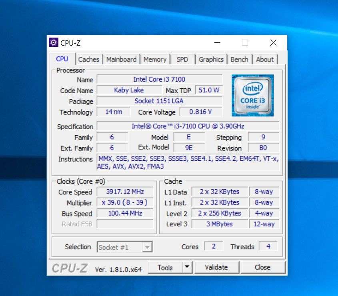Click the empty Rated FSB field

click(125, 224)
